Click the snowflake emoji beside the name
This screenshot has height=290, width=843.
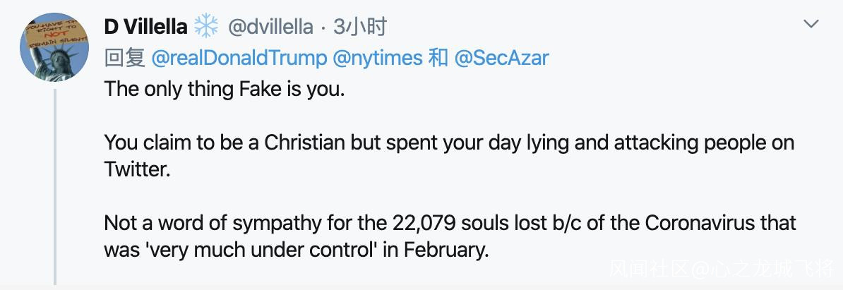click(x=207, y=28)
